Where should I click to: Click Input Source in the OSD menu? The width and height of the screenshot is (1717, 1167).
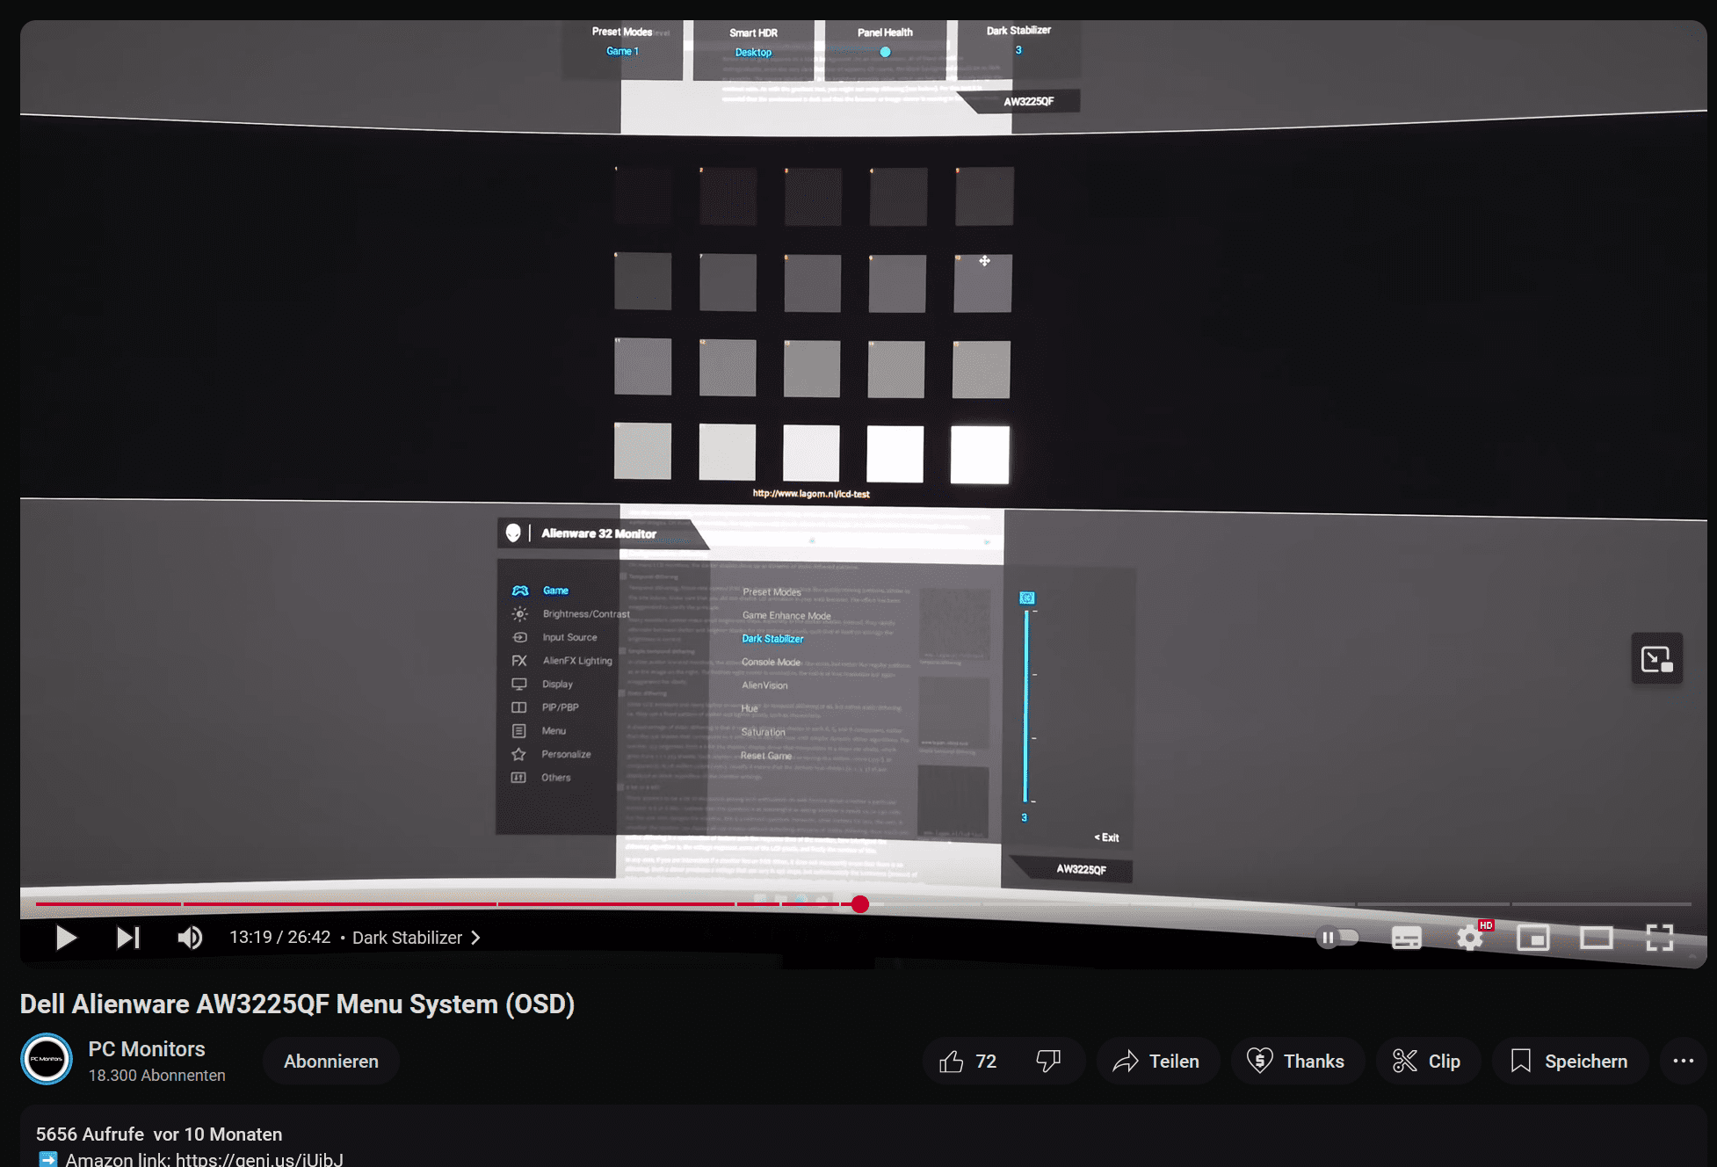tap(569, 637)
